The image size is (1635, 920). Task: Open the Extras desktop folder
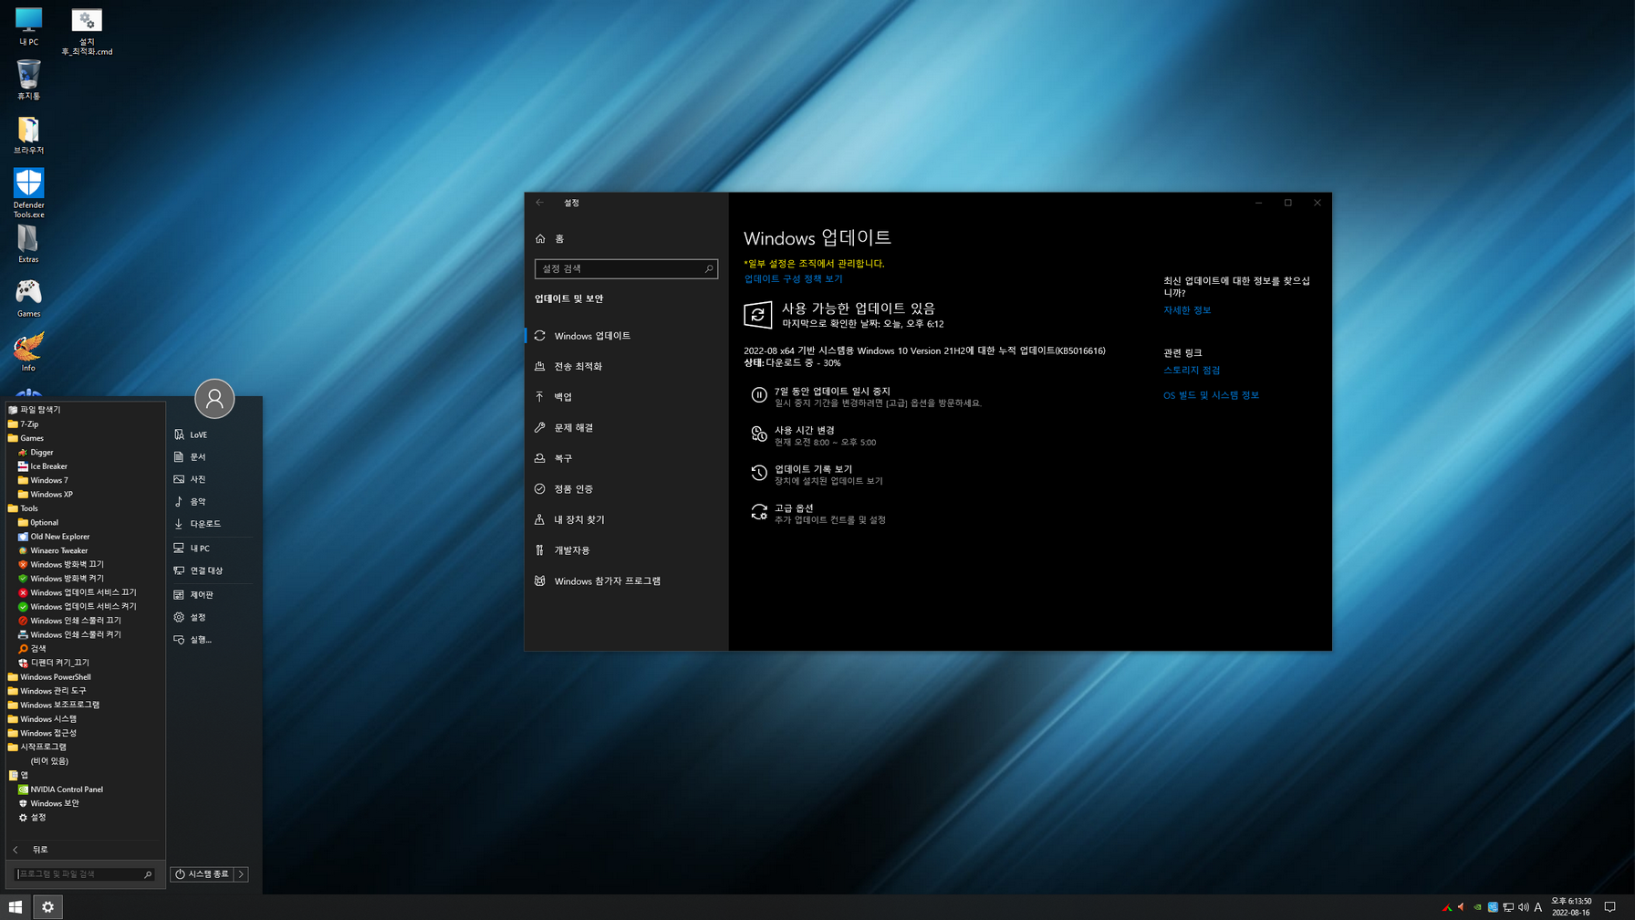pyautogui.click(x=28, y=244)
